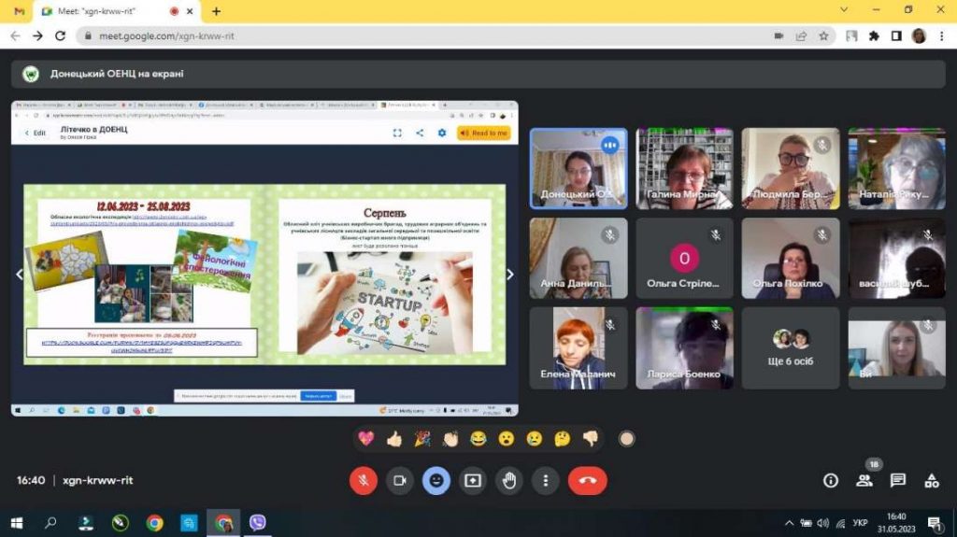Open the side panel browser icon
Viewport: 957px width, 537px height.
[896, 36]
